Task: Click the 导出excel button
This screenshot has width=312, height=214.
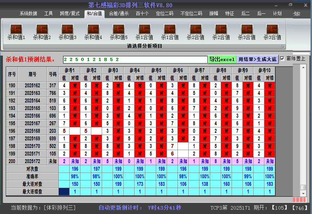Action: 222,59
